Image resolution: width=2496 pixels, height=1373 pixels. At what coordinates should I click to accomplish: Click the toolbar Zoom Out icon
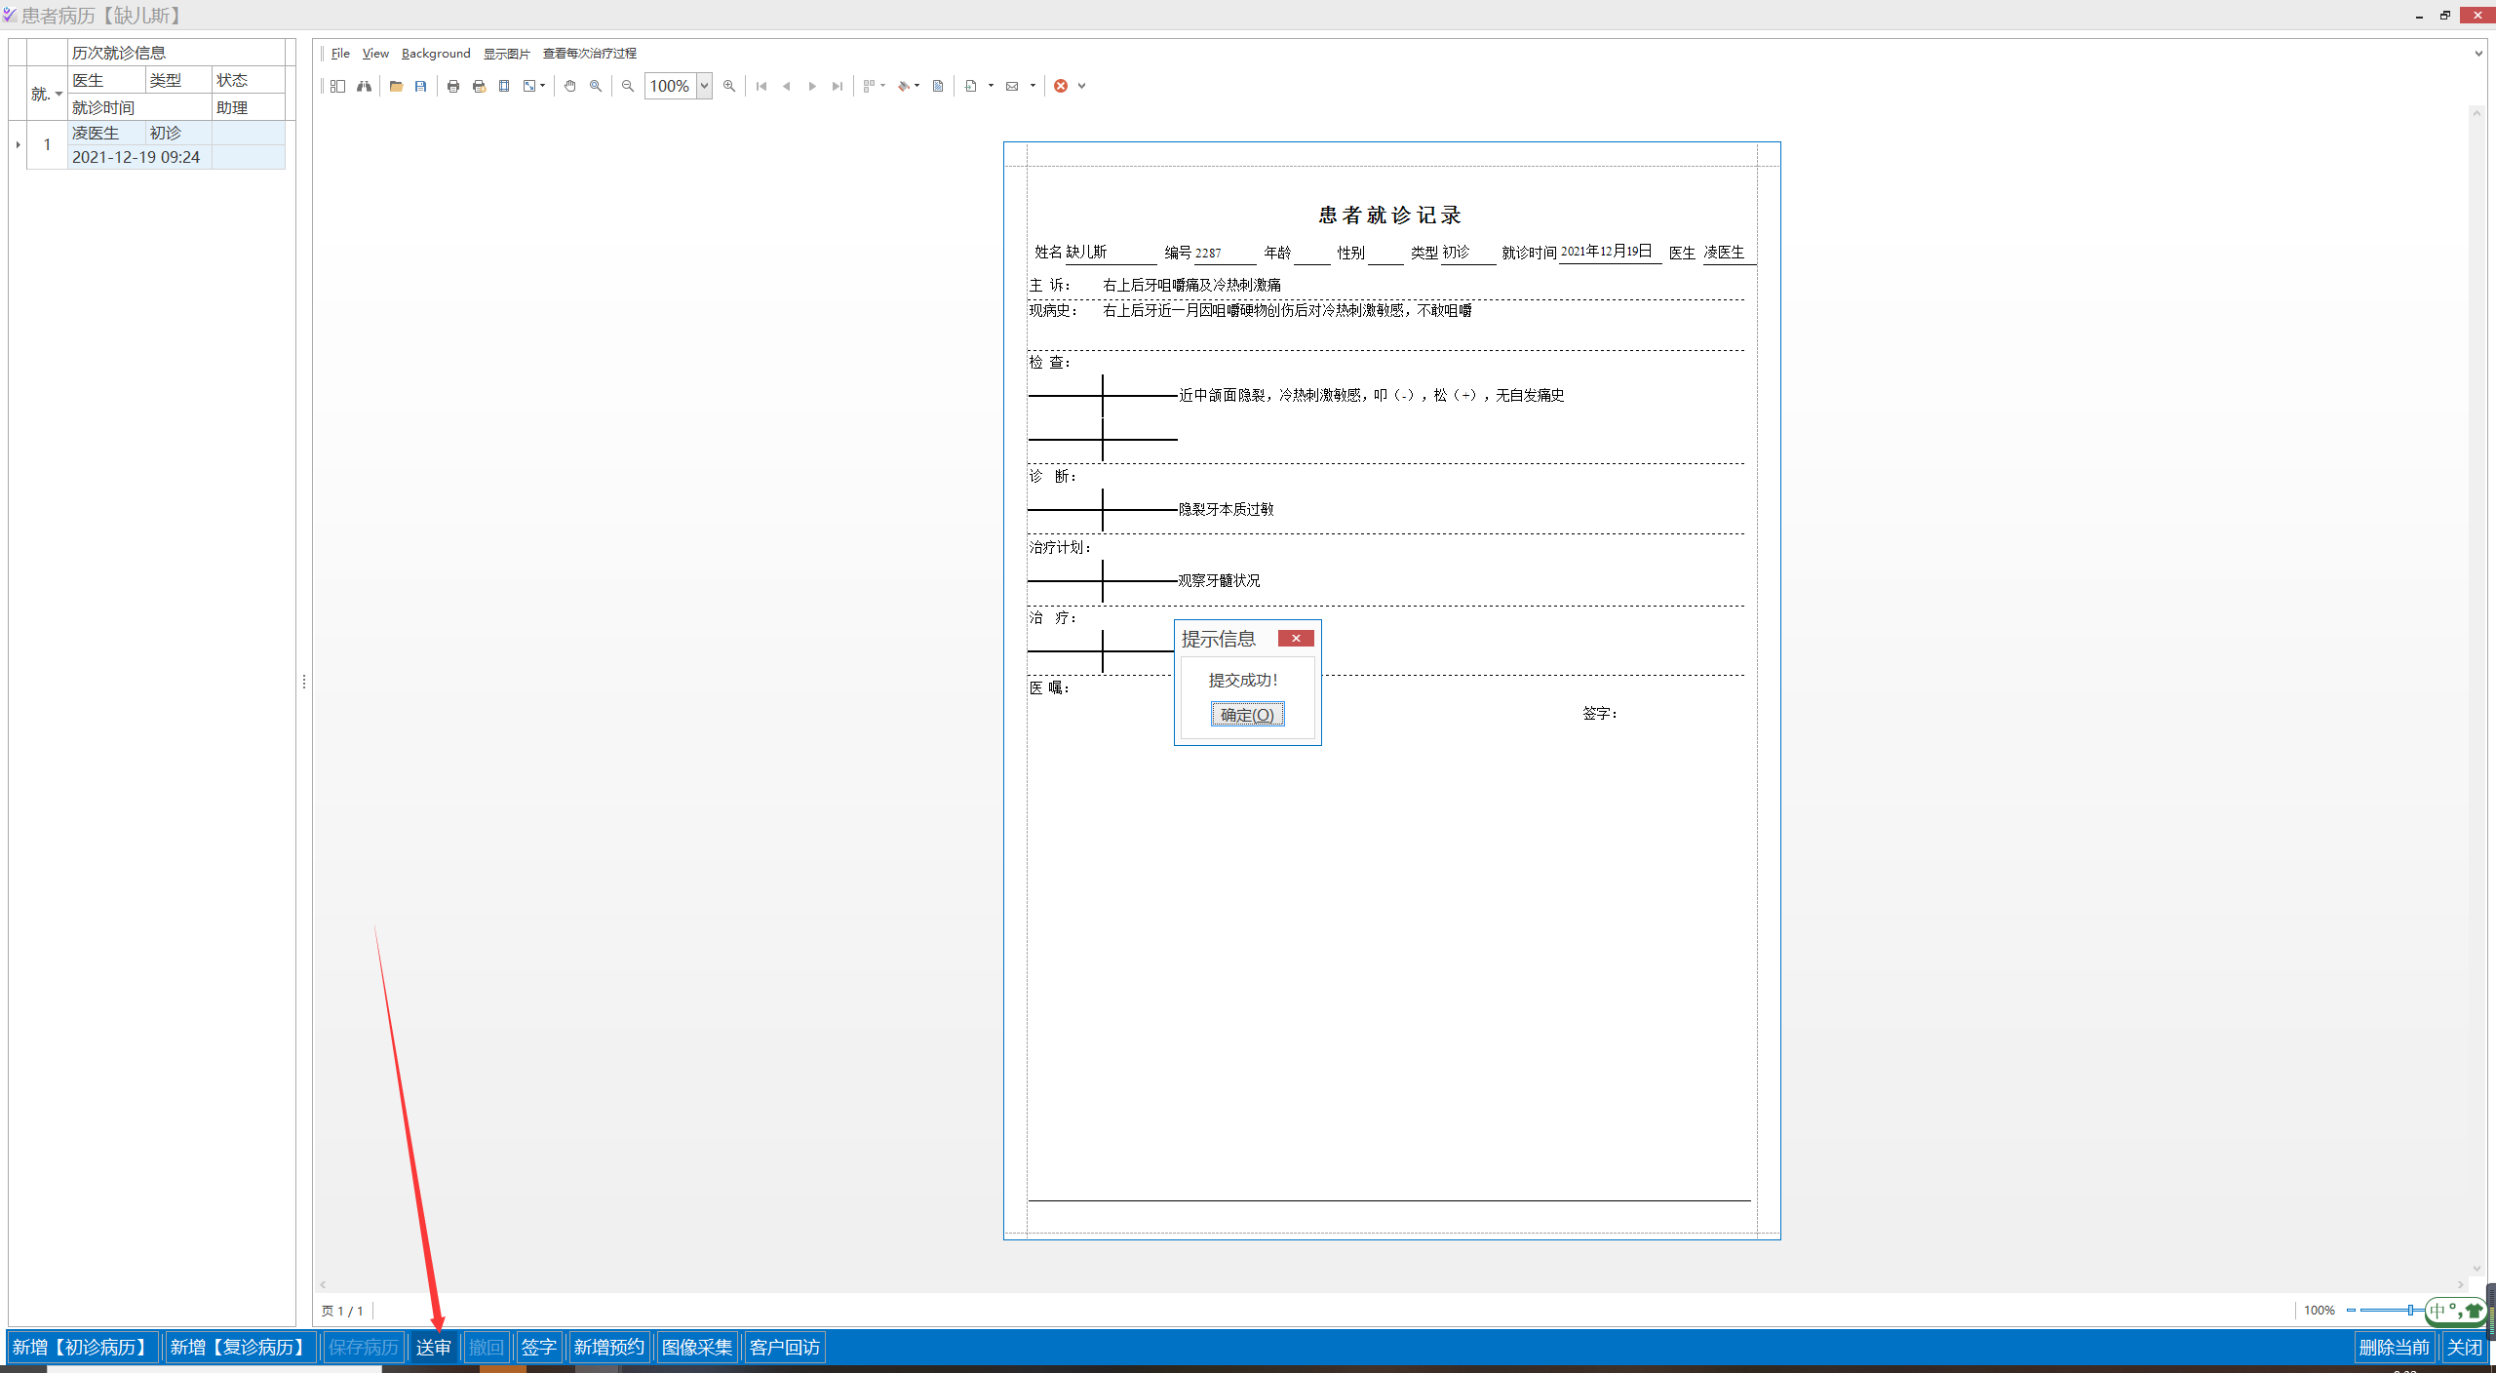(628, 86)
